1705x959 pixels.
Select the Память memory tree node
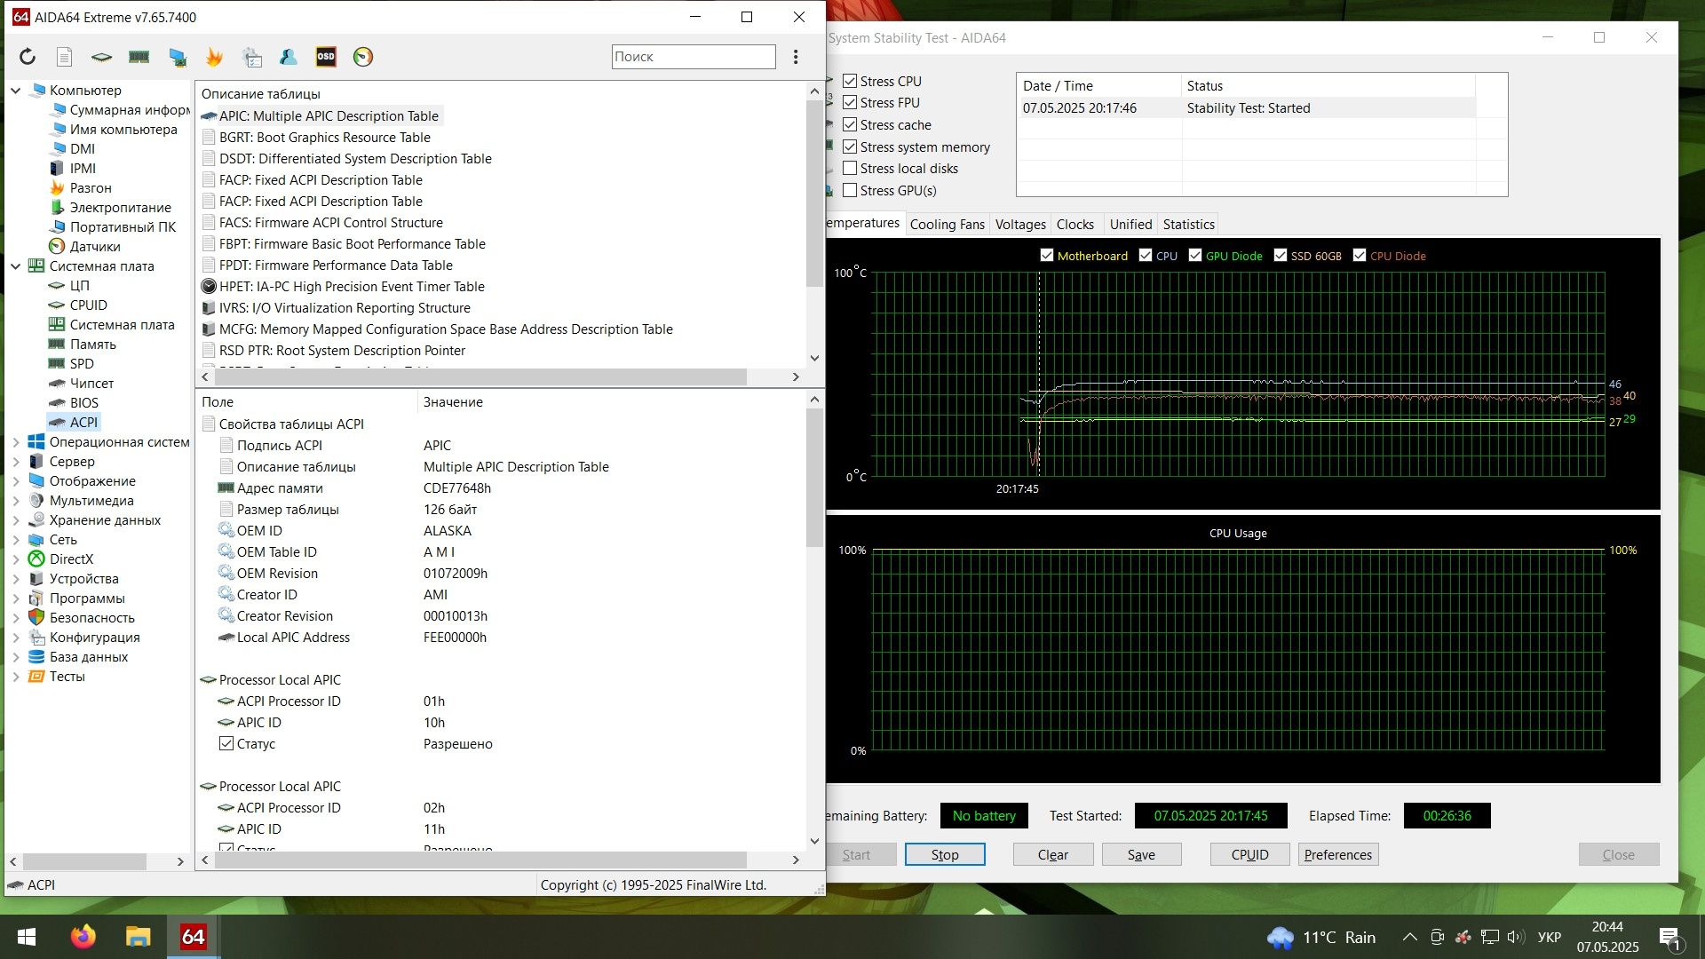(x=93, y=344)
